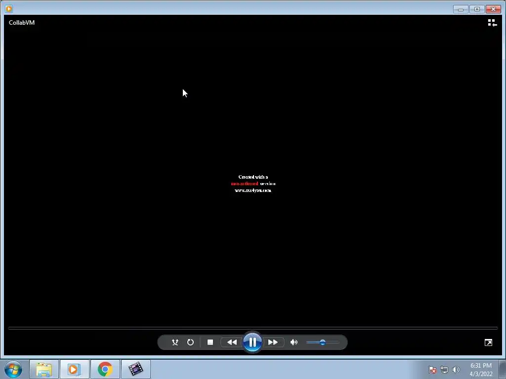Switch to Library view icon
The height and width of the screenshot is (379, 506).
(492, 23)
